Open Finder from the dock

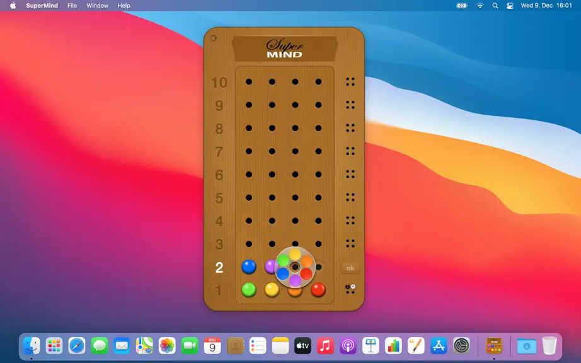[32, 346]
